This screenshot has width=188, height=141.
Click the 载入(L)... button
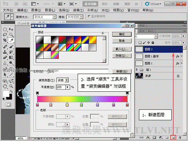click(x=122, y=49)
